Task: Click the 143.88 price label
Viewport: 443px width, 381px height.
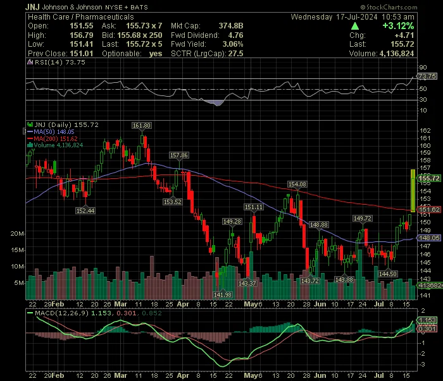Action: [x=344, y=279]
